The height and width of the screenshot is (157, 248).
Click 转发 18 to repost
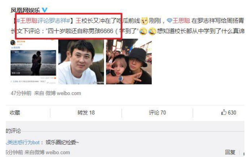[86, 113]
